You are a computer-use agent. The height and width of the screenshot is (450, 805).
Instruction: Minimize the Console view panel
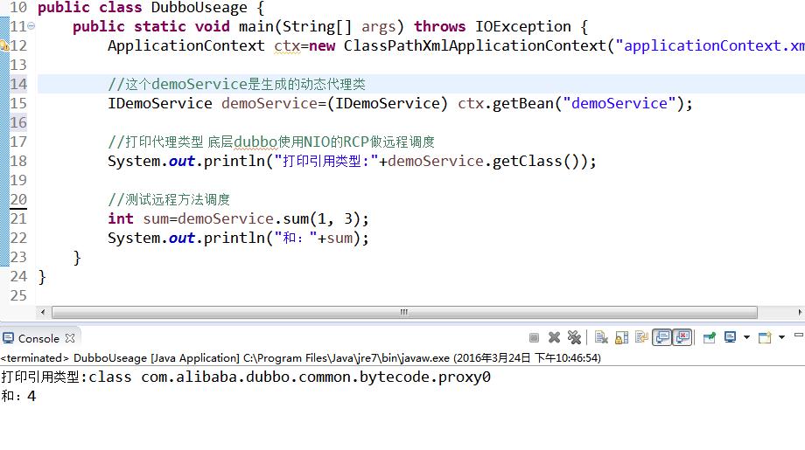pos(798,335)
